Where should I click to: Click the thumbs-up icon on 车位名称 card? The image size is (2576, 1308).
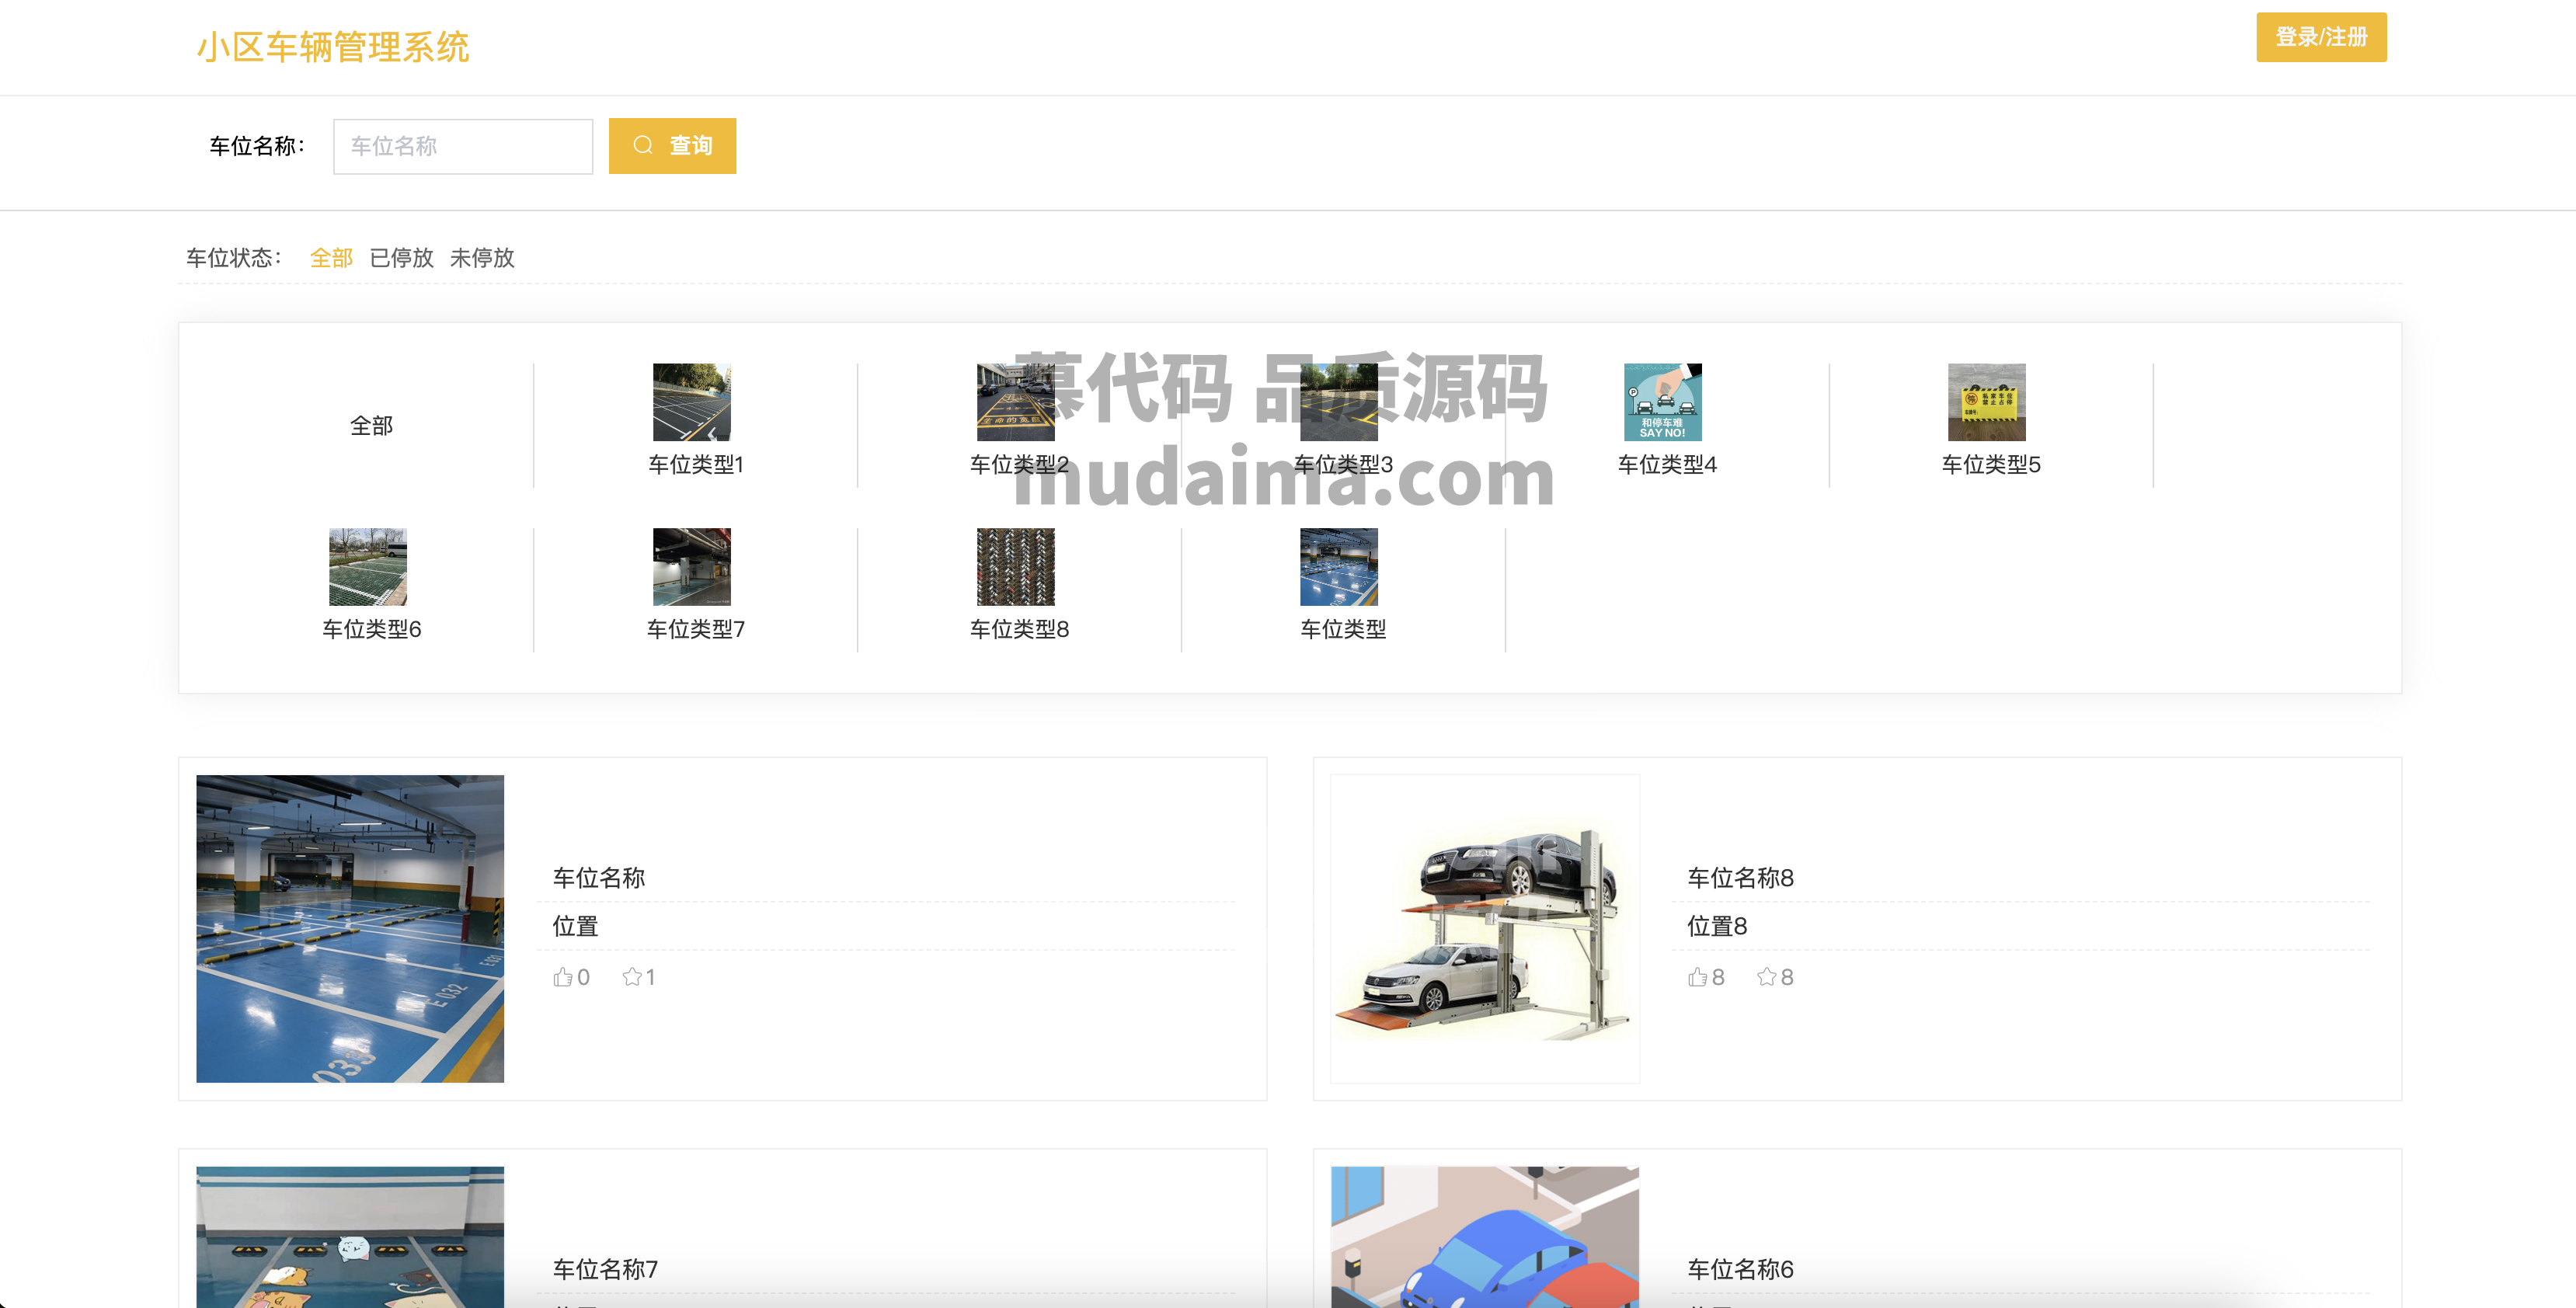pyautogui.click(x=563, y=977)
